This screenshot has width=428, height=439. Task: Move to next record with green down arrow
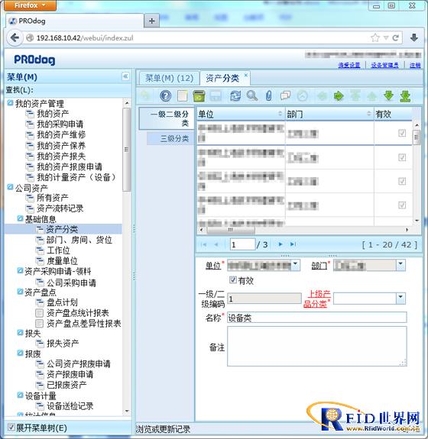[x=388, y=96]
